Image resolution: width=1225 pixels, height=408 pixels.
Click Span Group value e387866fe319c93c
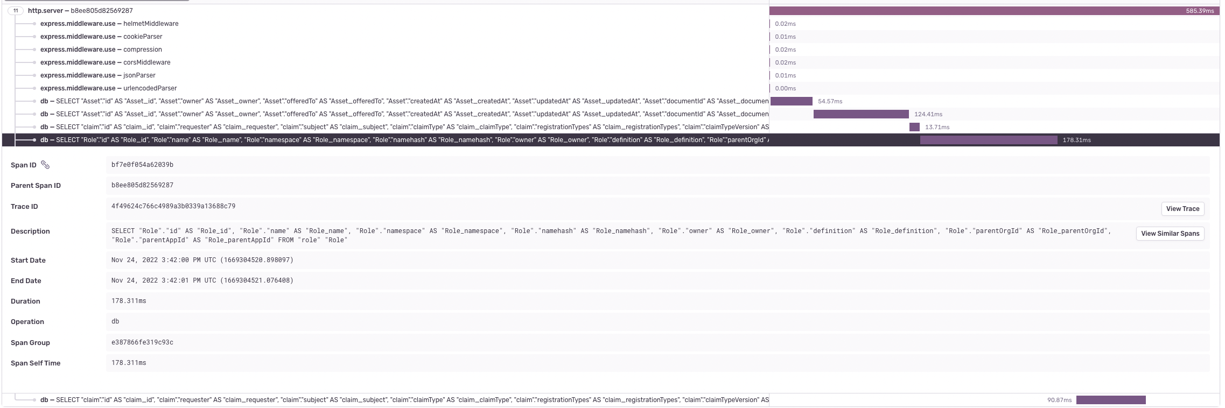(142, 342)
